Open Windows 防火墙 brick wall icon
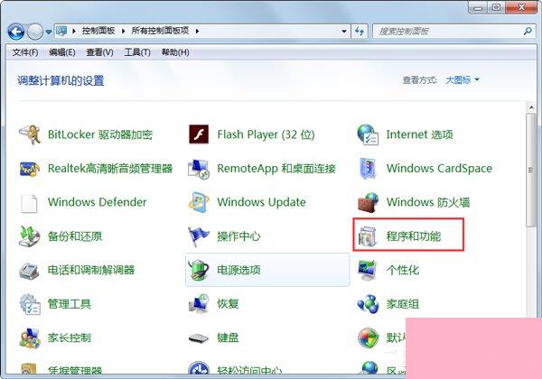 tap(368, 203)
